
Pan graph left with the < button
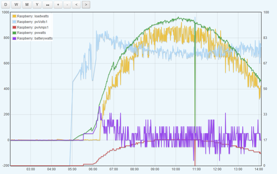pos(76,4)
